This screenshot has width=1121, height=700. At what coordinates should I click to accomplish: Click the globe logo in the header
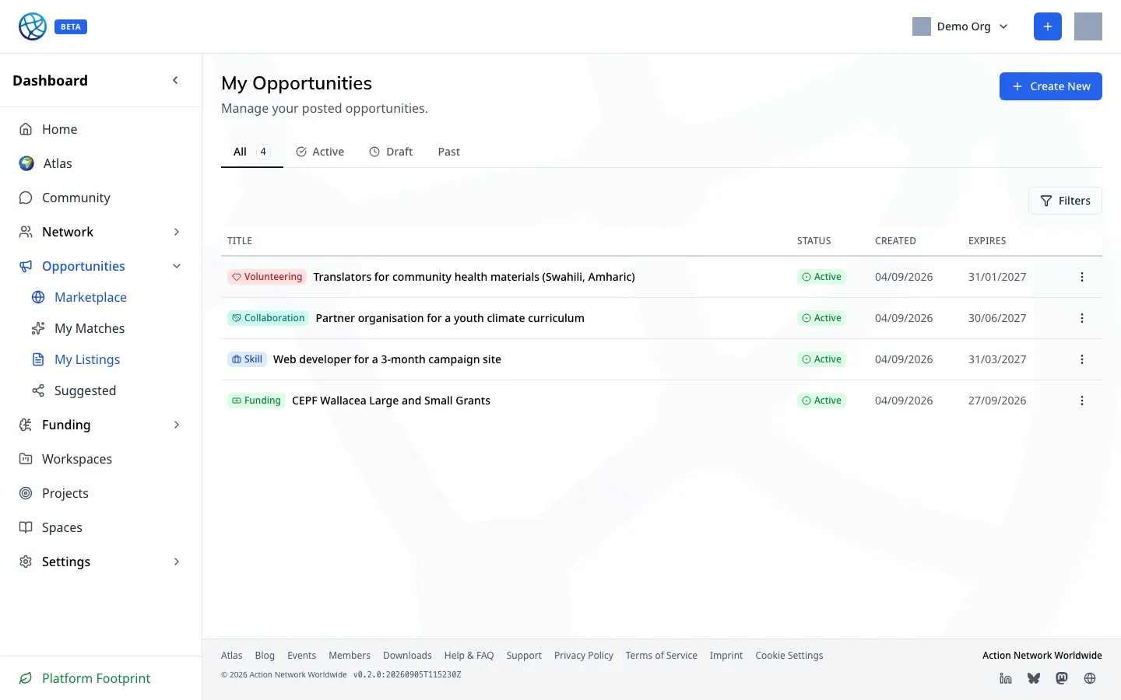point(33,26)
